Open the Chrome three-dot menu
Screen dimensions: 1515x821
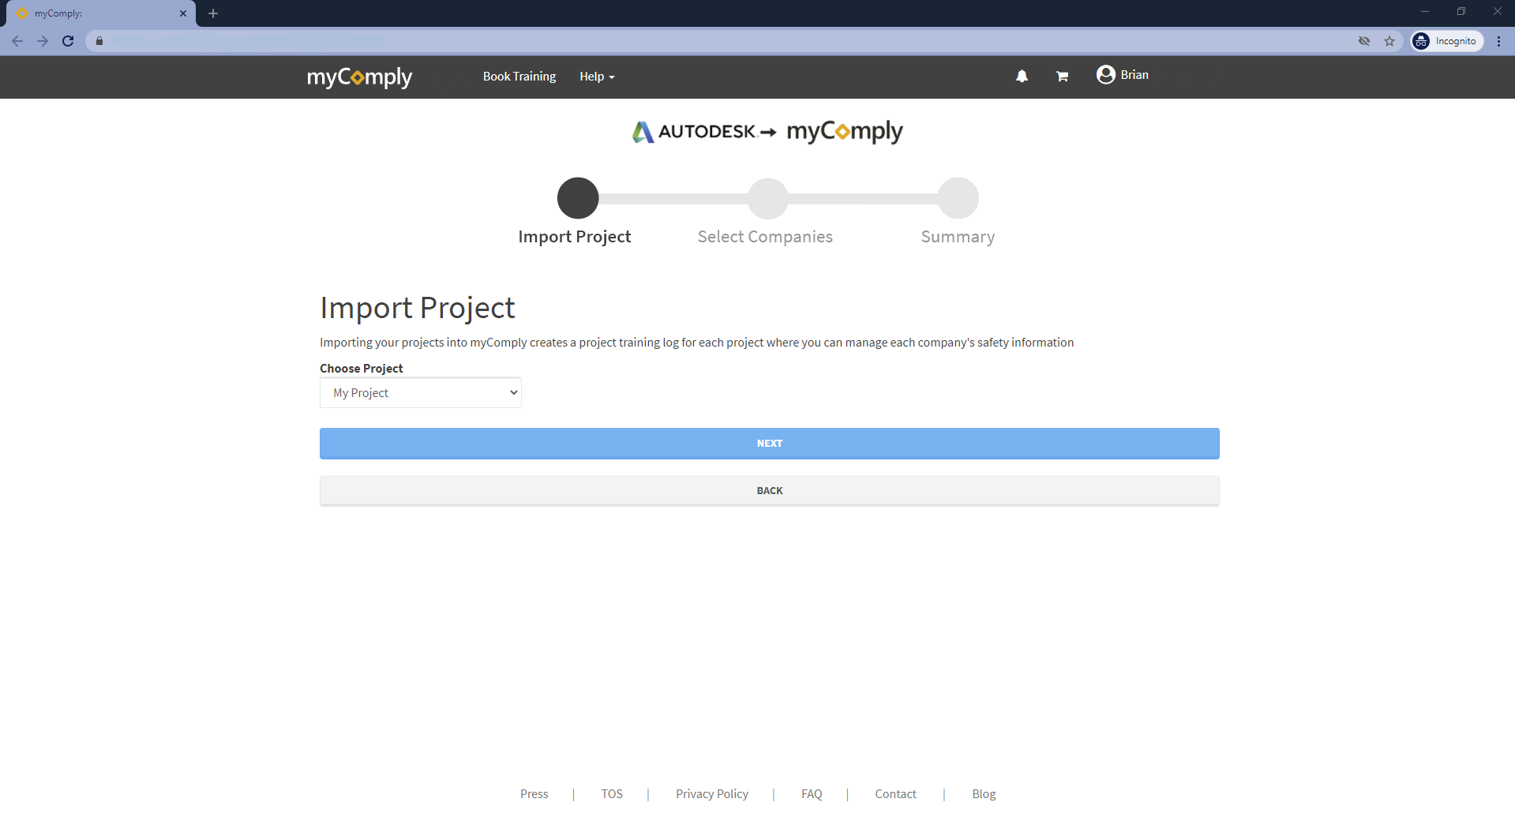click(1498, 41)
